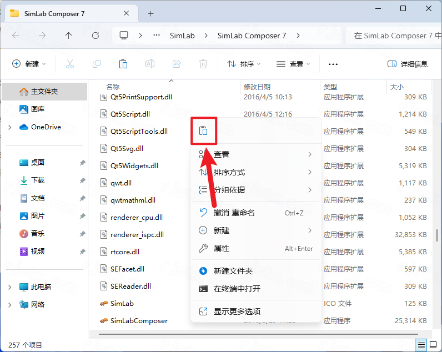442x352 pixels.
Task: Open a new tab with plus button
Action: [x=151, y=13]
